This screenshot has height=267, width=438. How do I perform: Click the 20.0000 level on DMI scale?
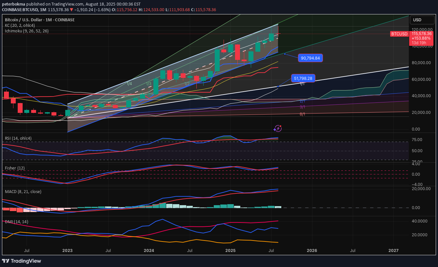pyautogui.click(x=420, y=235)
